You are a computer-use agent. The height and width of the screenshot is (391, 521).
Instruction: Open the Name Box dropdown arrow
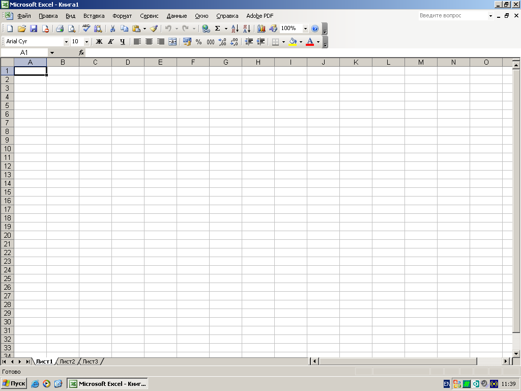click(x=52, y=52)
